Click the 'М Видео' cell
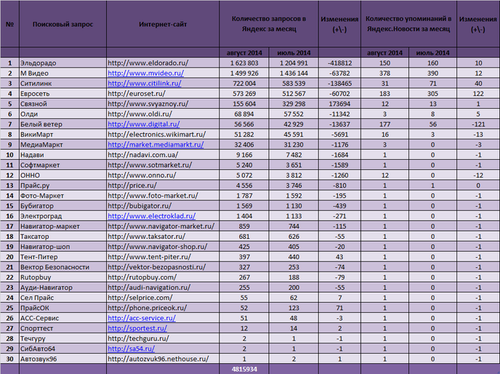This screenshot has width=500, height=374. click(62, 73)
